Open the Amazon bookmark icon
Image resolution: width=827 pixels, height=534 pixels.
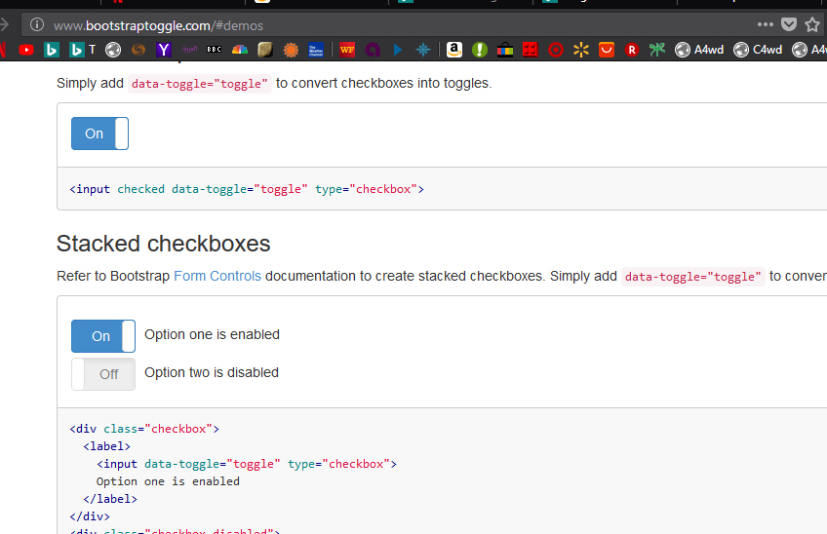click(x=453, y=50)
